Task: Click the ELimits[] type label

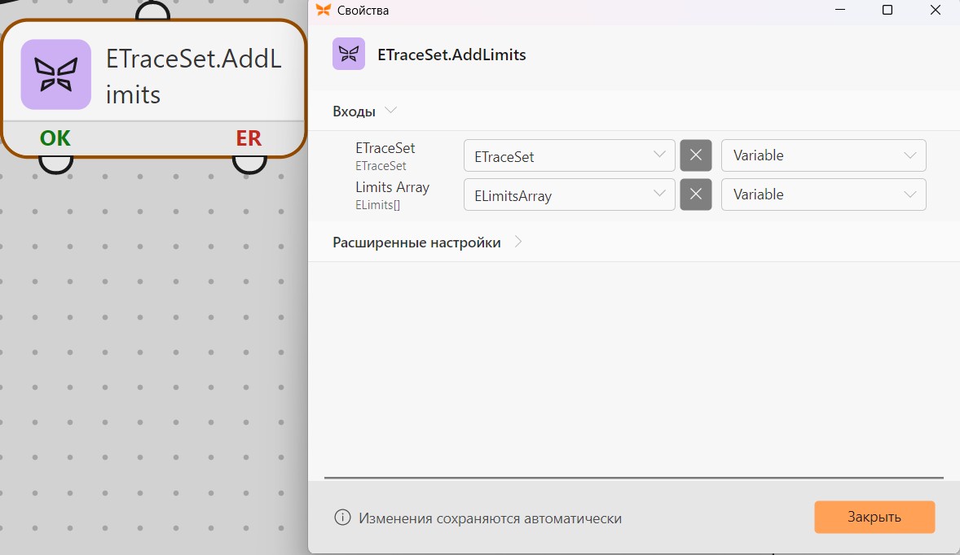Action: 378,205
